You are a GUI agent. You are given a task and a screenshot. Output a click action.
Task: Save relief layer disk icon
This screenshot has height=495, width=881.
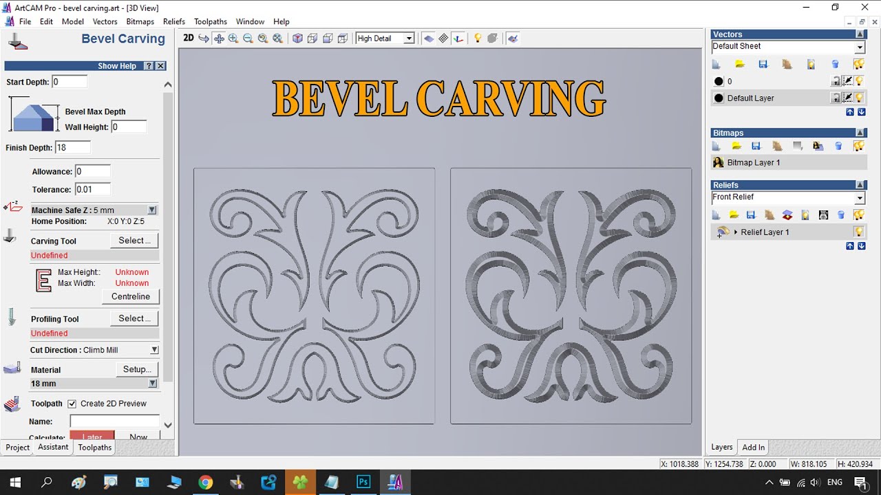pyautogui.click(x=752, y=215)
